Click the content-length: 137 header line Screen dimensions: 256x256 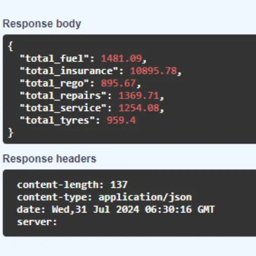(72, 185)
